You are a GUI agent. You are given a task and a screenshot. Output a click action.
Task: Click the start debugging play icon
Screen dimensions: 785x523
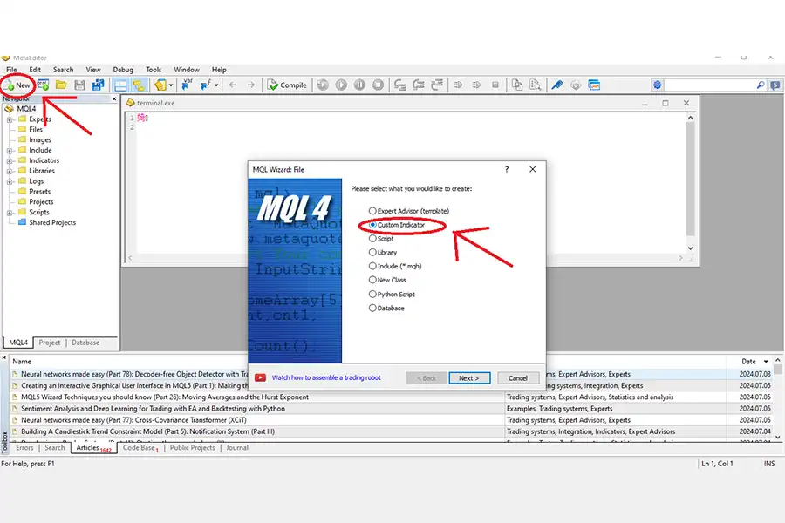(341, 85)
